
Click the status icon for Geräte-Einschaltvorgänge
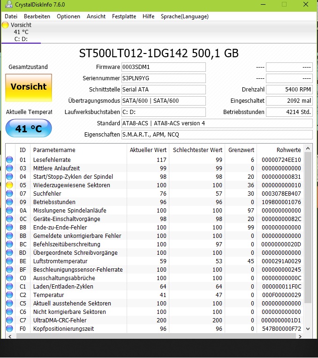click(9, 219)
